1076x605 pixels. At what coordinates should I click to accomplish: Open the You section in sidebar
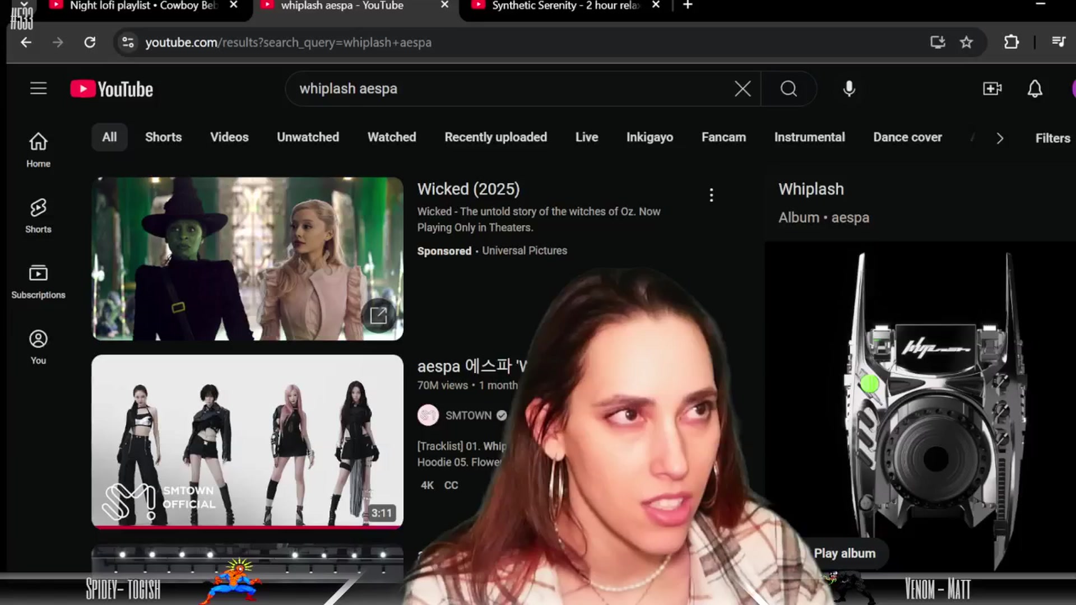pos(38,347)
